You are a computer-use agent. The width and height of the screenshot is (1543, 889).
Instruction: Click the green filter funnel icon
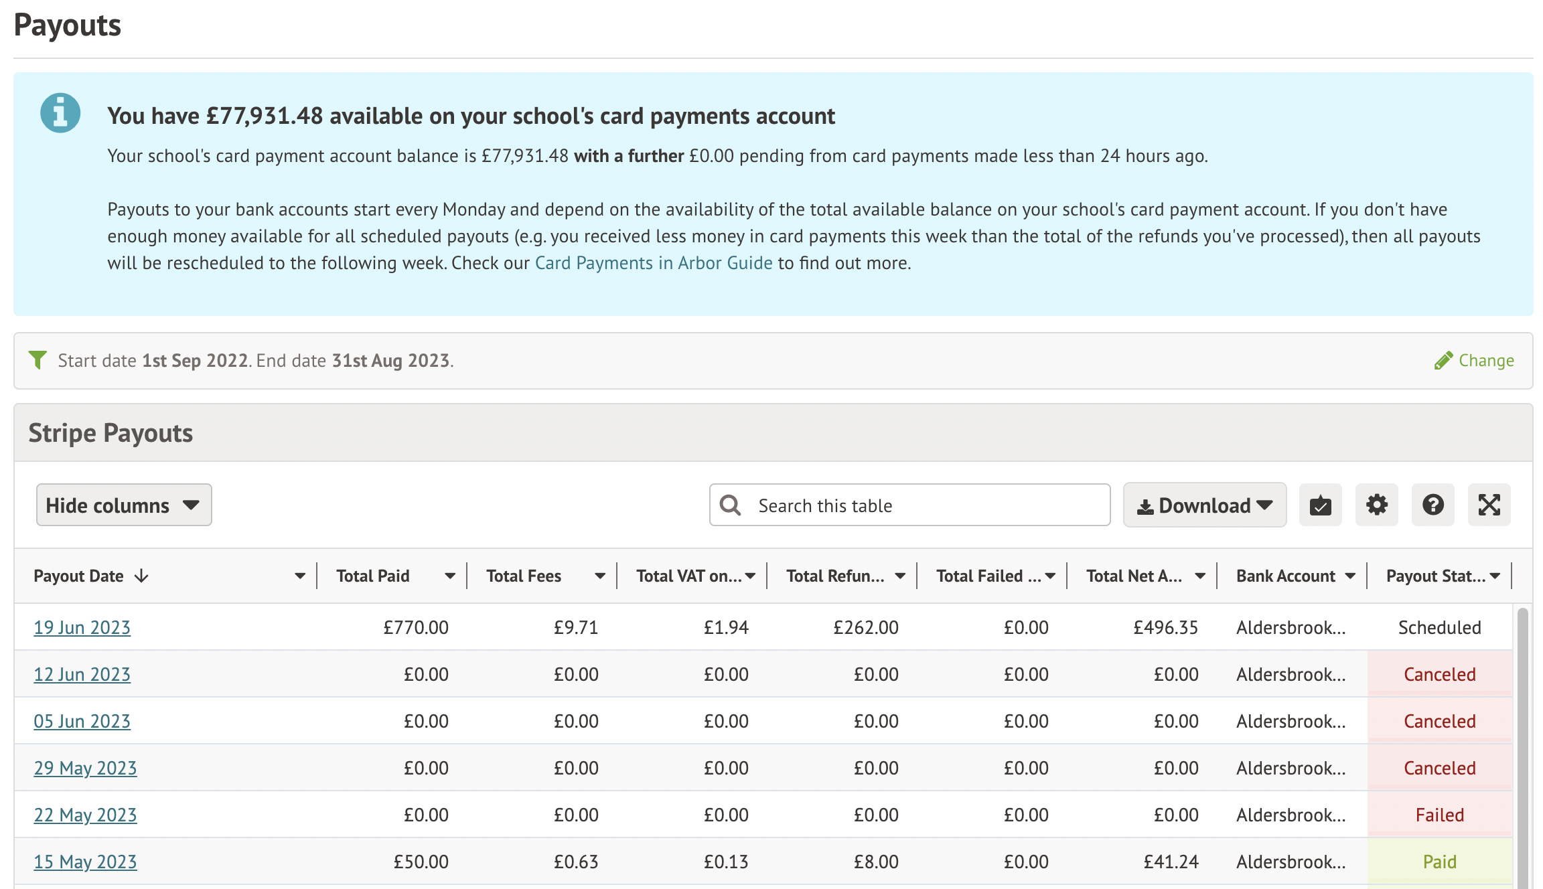38,359
